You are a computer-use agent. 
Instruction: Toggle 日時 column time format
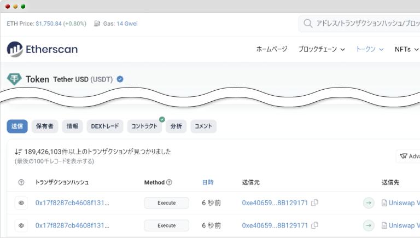208,182
